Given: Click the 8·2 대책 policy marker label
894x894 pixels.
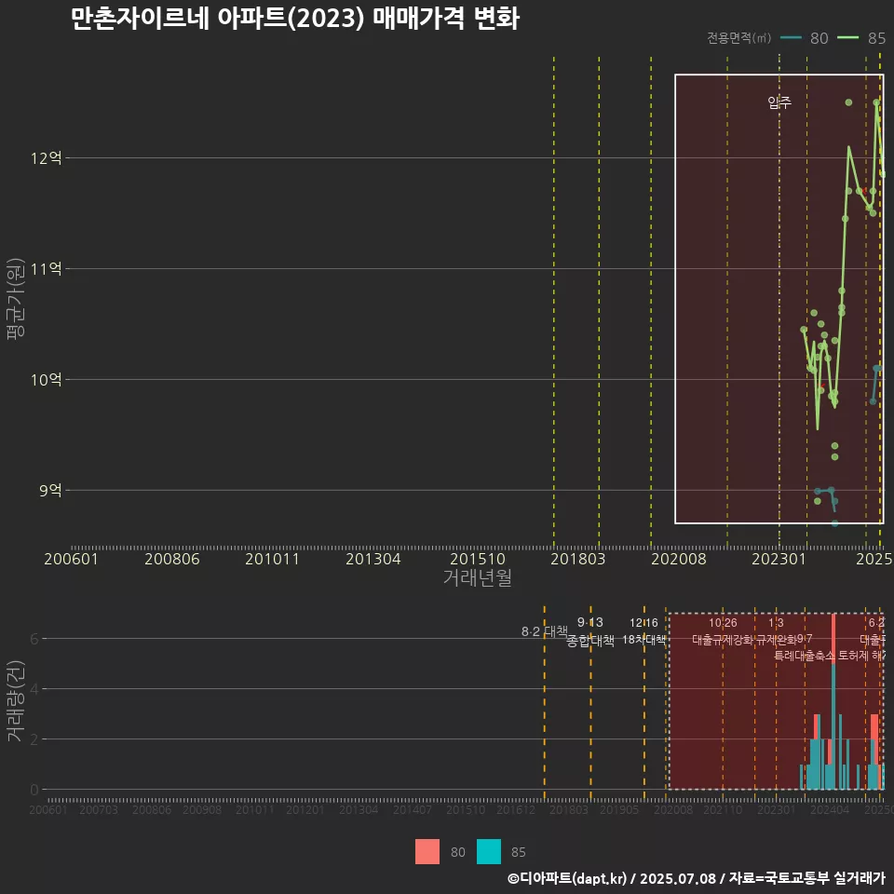Looking at the screenshot, I should 545,631.
